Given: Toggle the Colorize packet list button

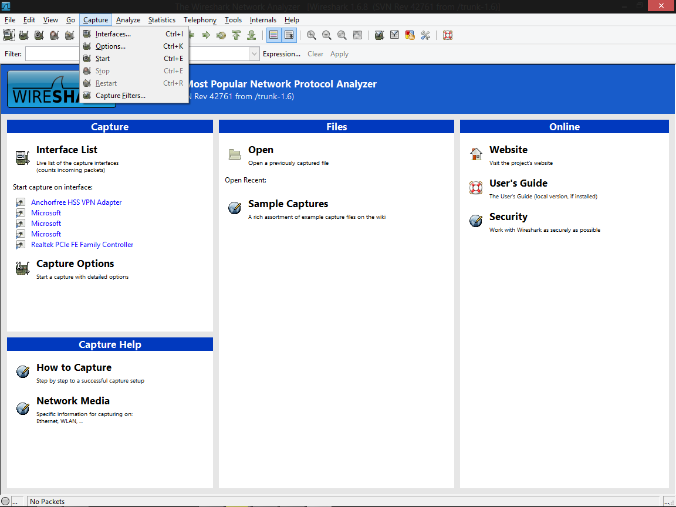Looking at the screenshot, I should [x=274, y=35].
